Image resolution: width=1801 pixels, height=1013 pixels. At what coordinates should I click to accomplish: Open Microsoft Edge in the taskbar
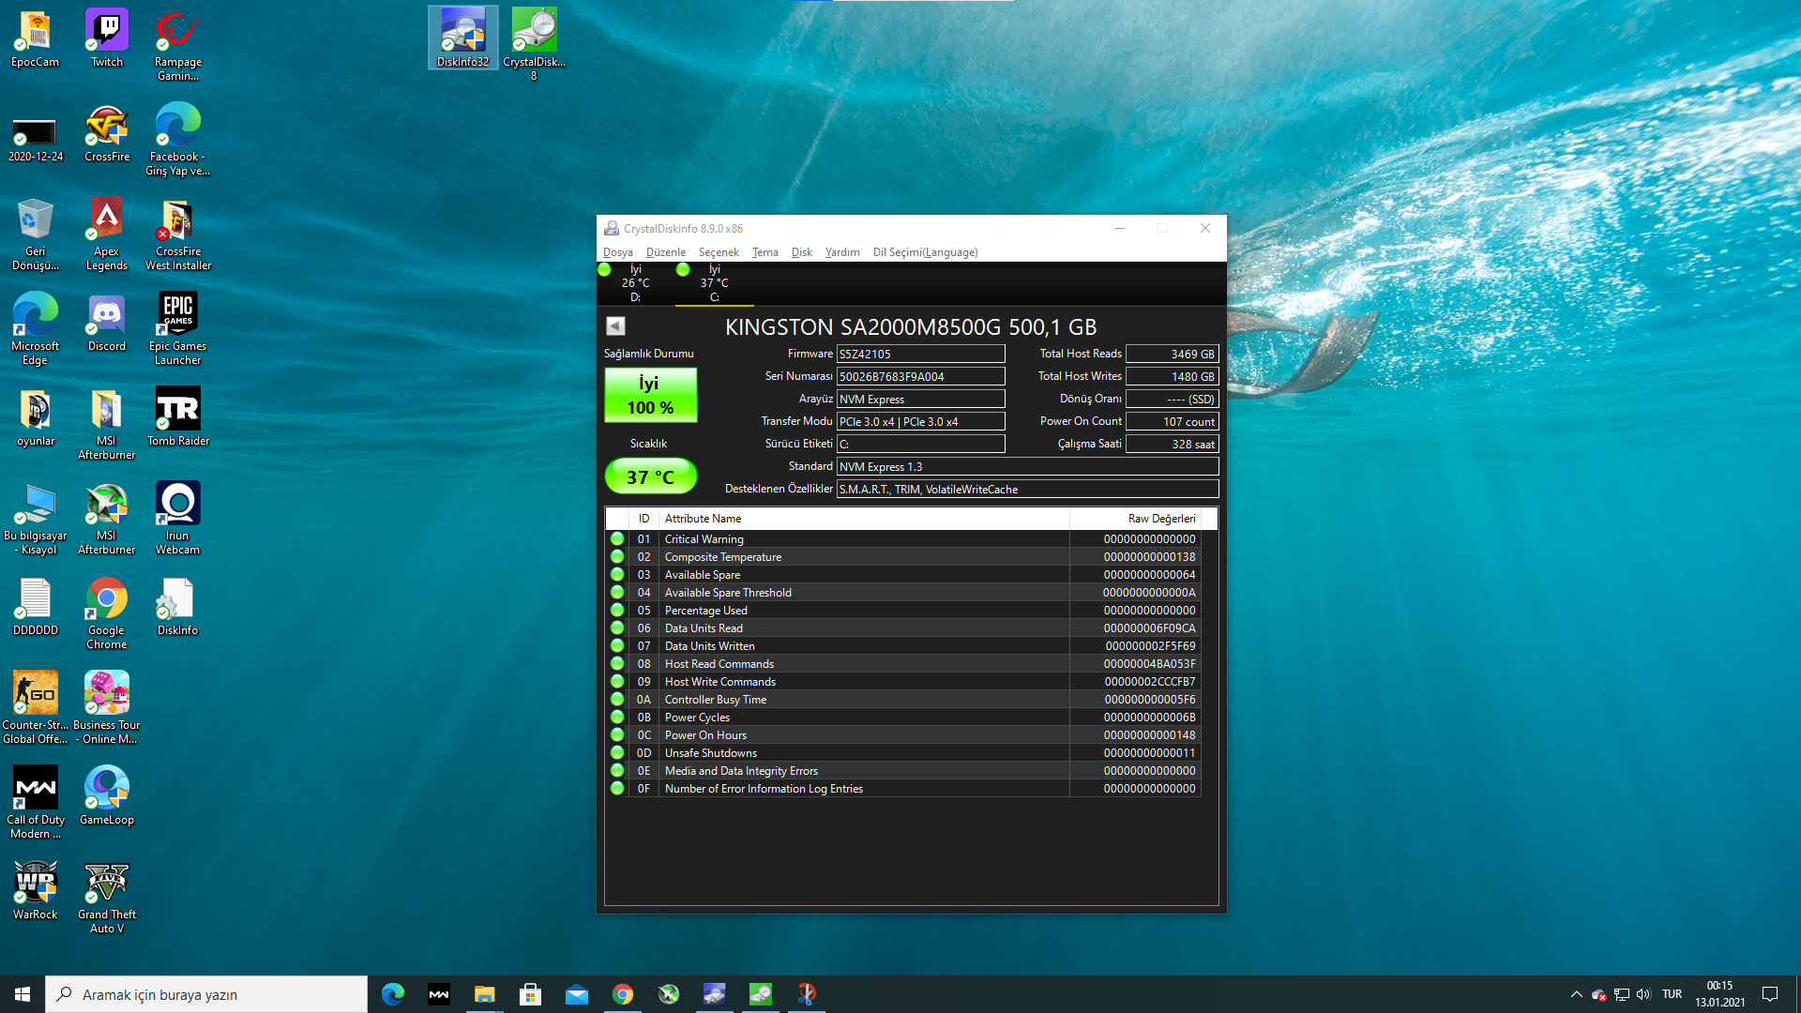point(393,994)
